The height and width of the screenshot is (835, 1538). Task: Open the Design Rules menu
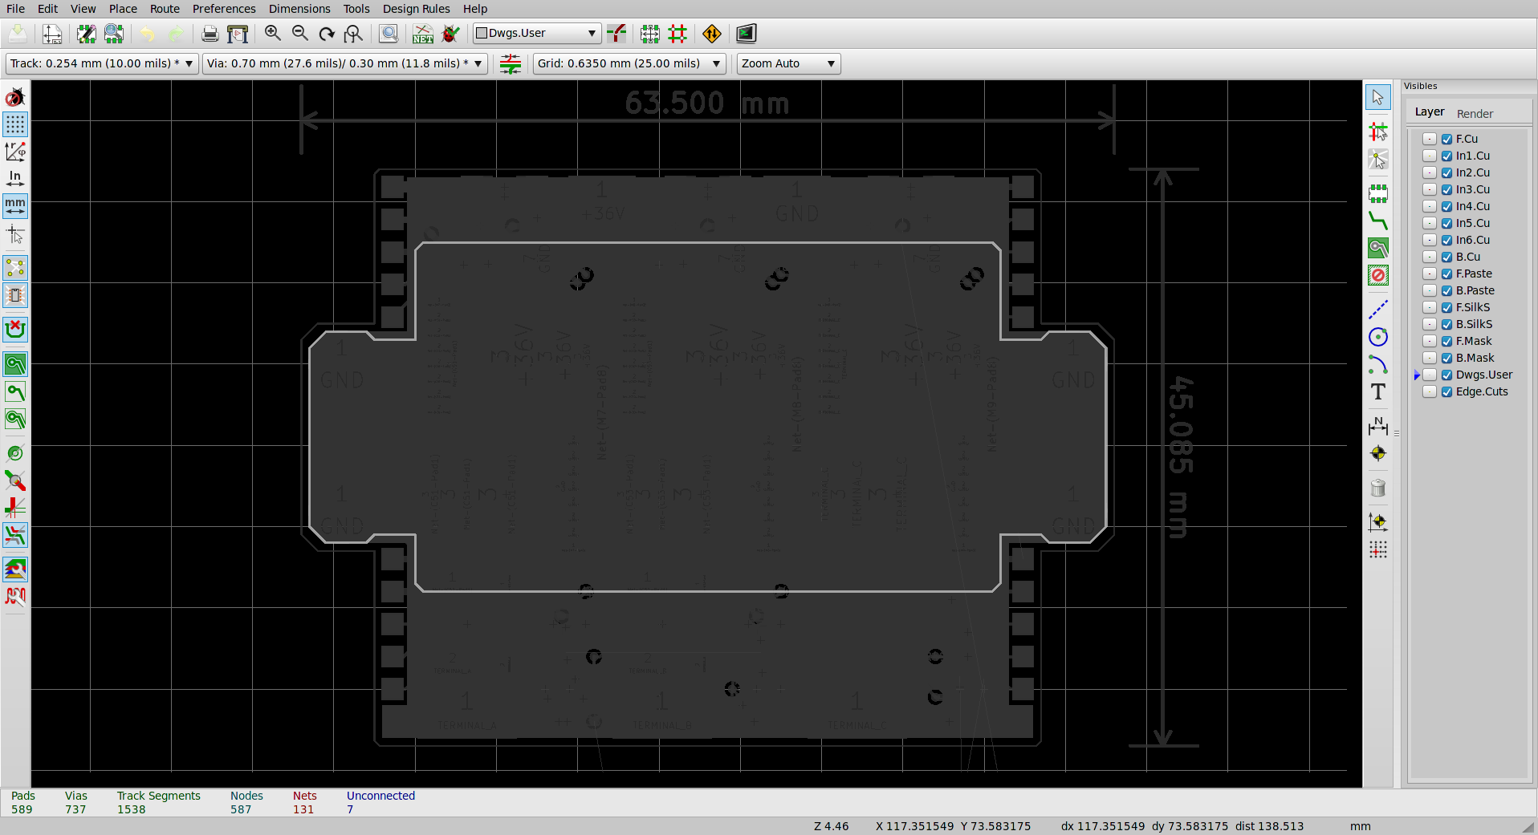(x=416, y=9)
